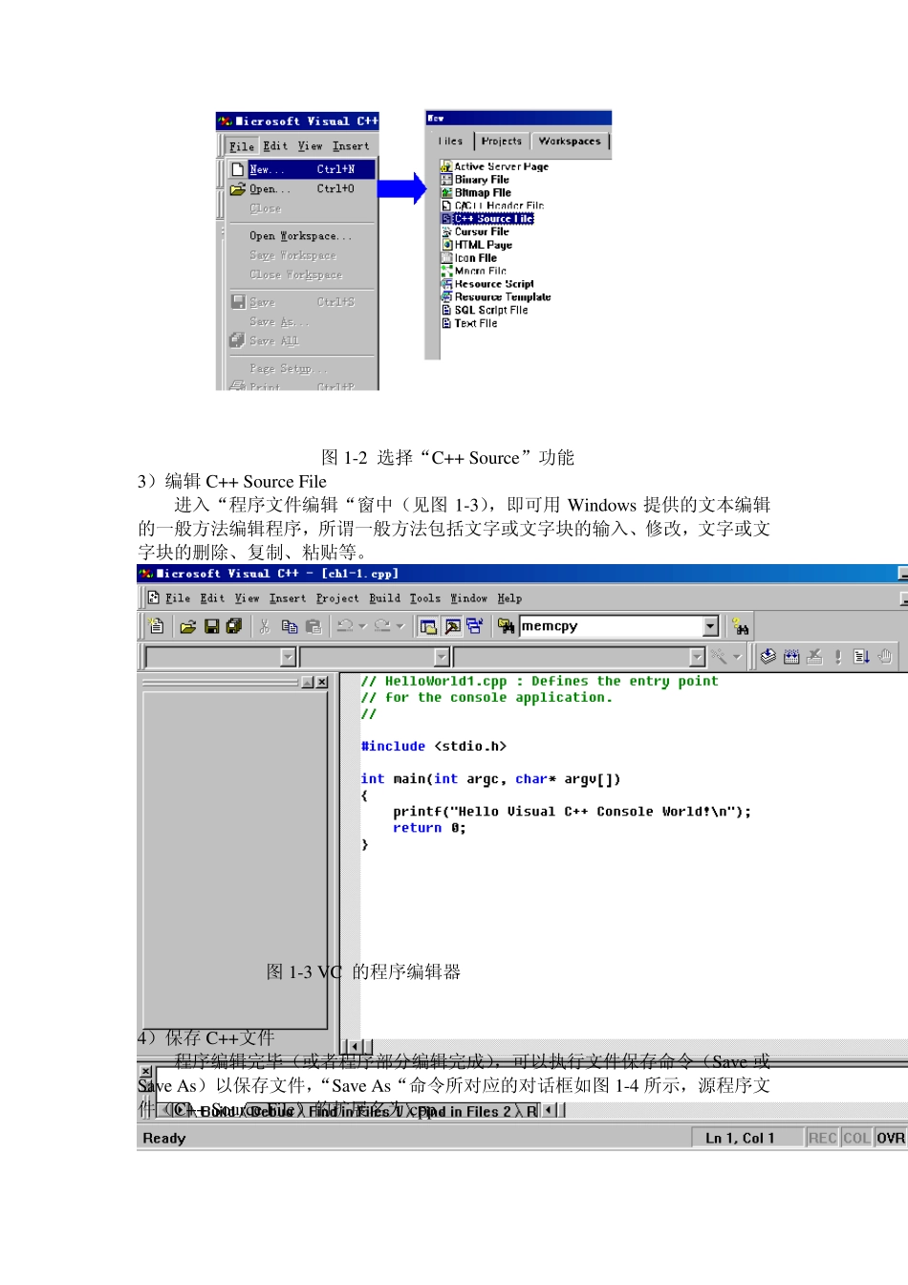Viewport: 908px width, 1285px height.
Task: Click the Compile icon in Build minibar
Action: point(767,656)
